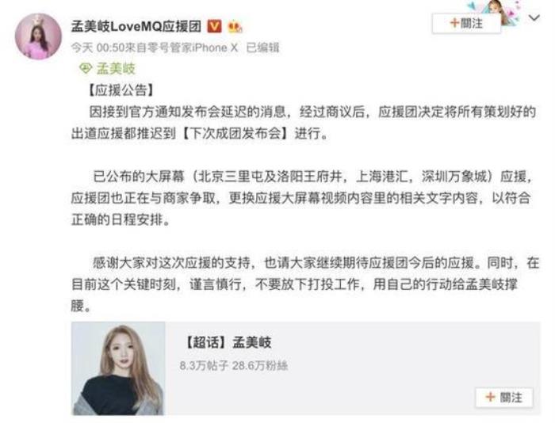The height and width of the screenshot is (423, 555).
Task: Open the 【超话】孟美岐 card title
Action: pos(228,342)
